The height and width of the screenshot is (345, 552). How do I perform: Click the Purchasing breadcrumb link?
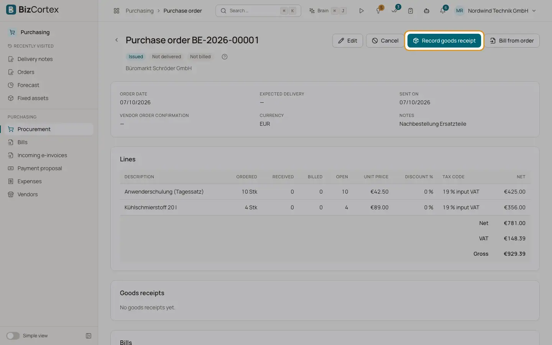[140, 11]
